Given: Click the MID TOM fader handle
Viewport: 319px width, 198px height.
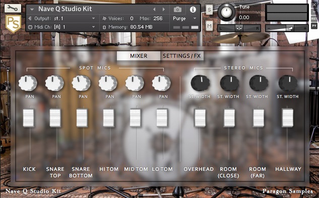Looking at the screenshot, I should (x=135, y=118).
